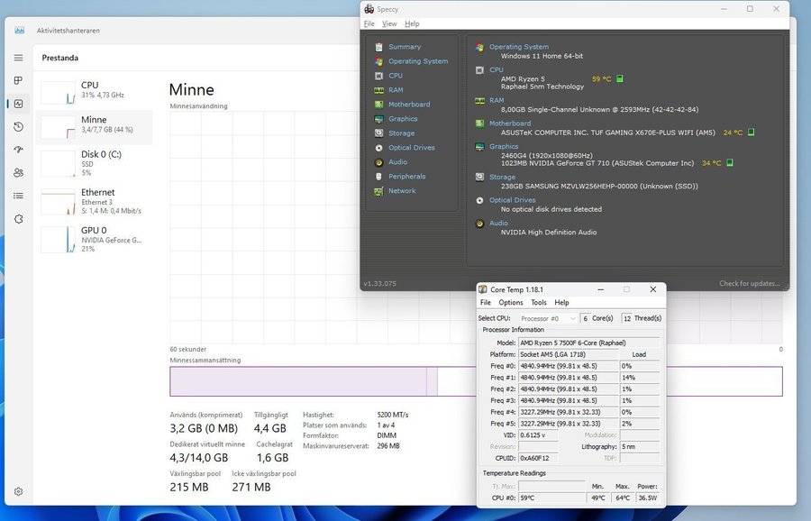Open the Startup apps icon in Task Manager
Screen dimensions: 811x521
pos(19,150)
